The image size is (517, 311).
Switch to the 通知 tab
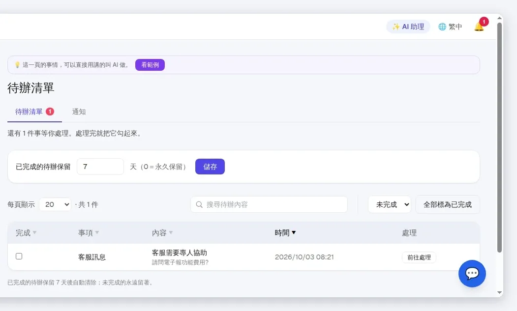(x=79, y=112)
